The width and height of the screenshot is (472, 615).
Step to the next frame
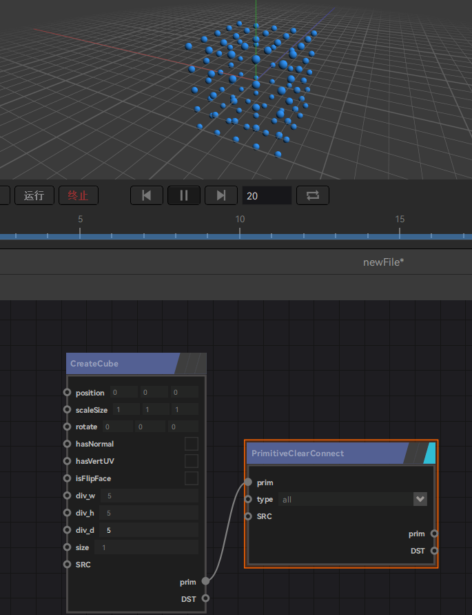click(221, 195)
